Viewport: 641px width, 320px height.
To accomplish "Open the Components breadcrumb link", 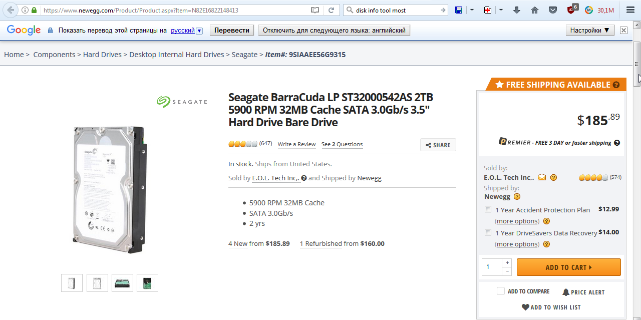I will pos(54,55).
